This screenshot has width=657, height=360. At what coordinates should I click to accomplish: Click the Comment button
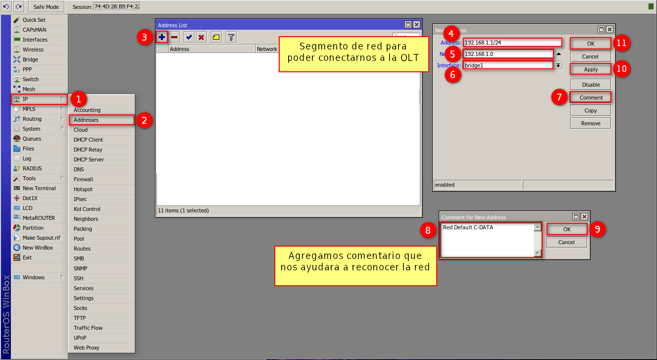pyautogui.click(x=591, y=97)
